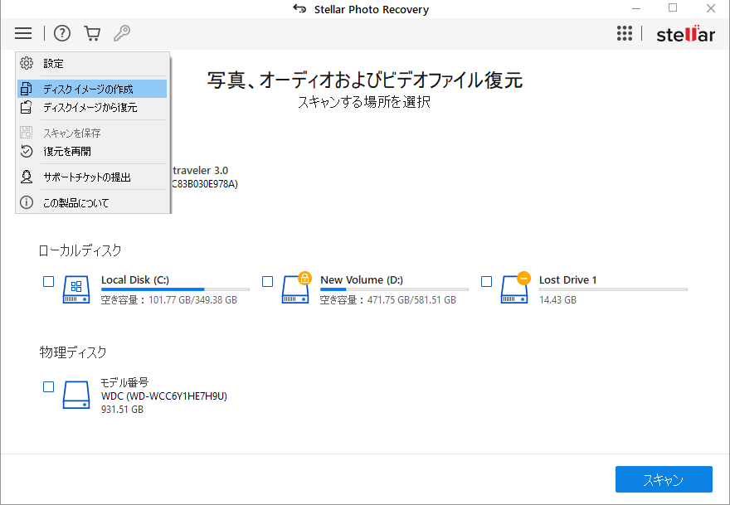The height and width of the screenshot is (505, 730).
Task: Click the info icon beside この製品について
Action: [x=27, y=202]
